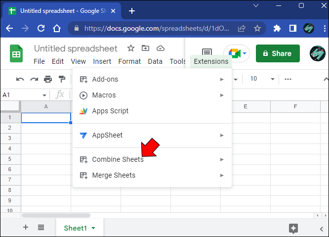
Task: Select Apps Script from Extensions menu
Action: click(x=110, y=111)
